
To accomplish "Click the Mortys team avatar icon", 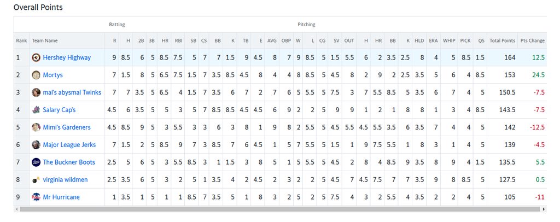I will (x=36, y=75).
